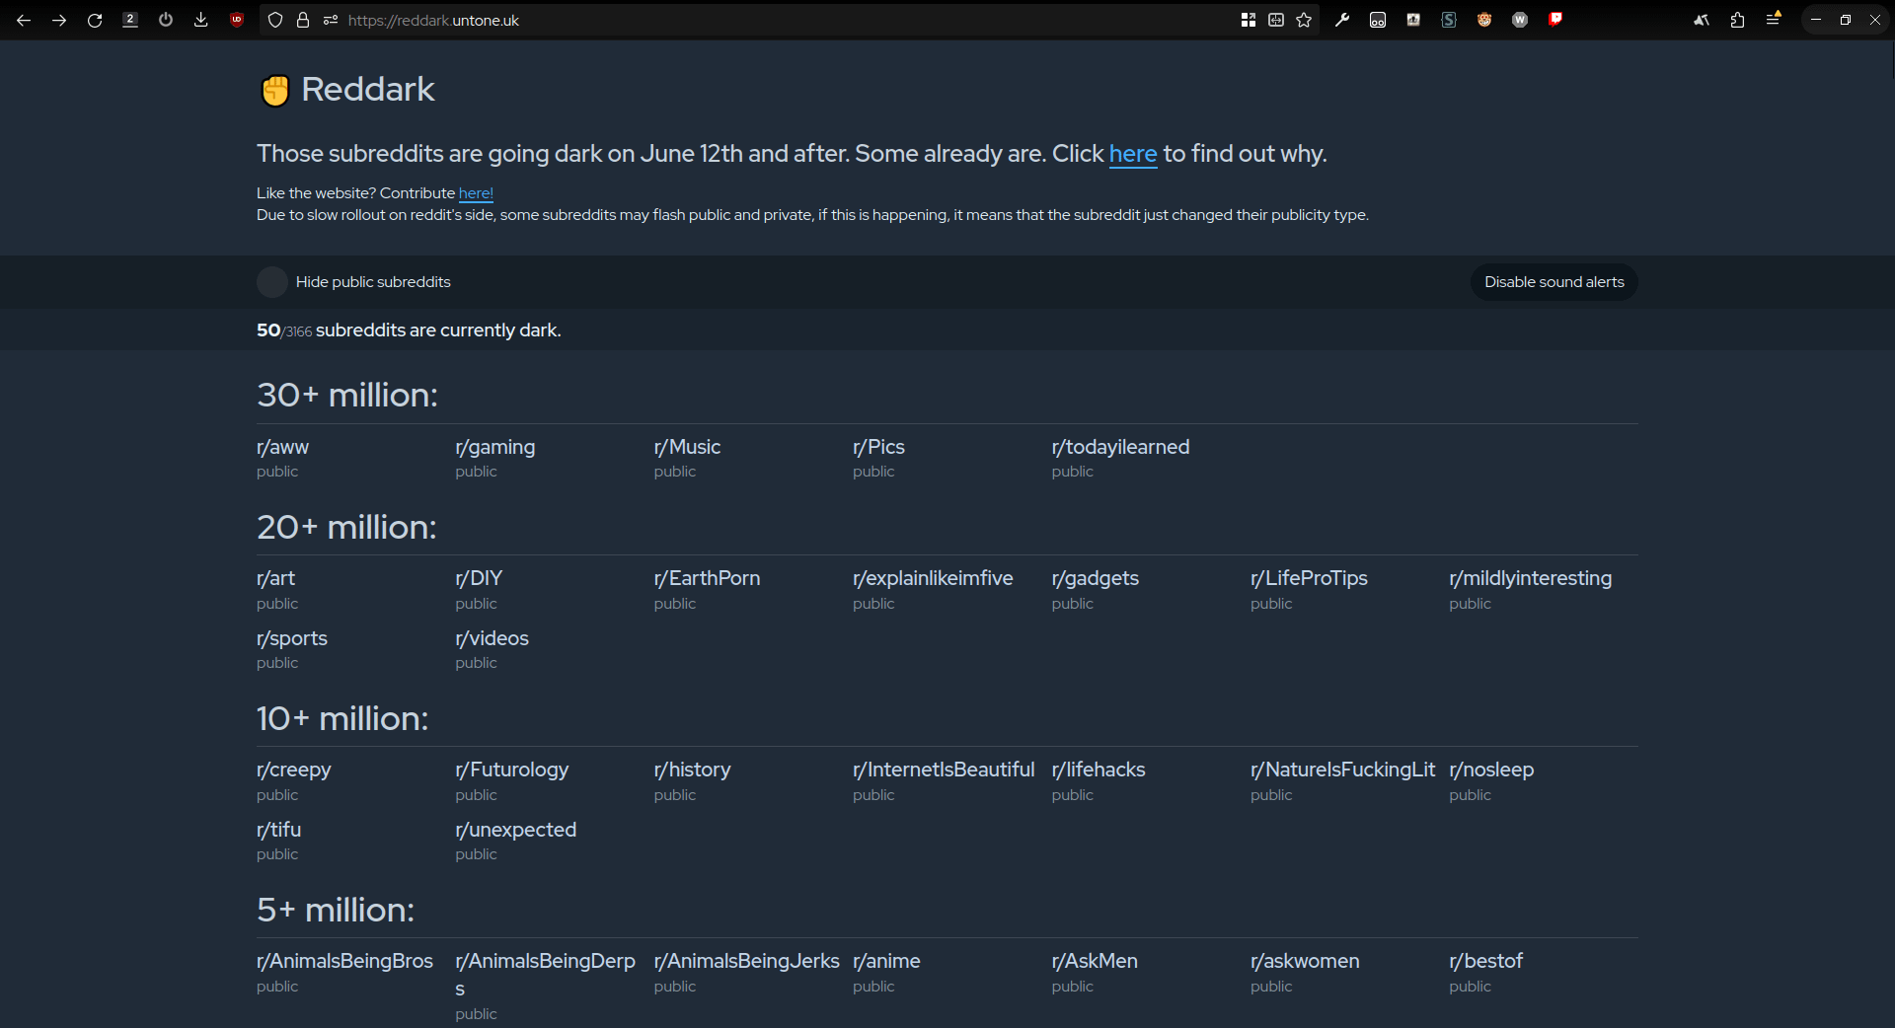Screen dimensions: 1895x1028
Task: Open the browser menu with alert badge
Action: tap(1774, 20)
